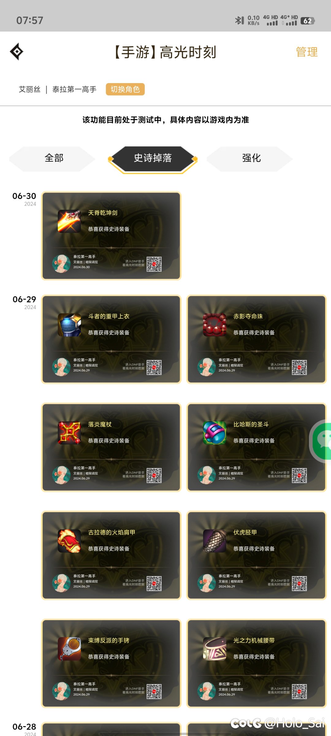
Task: Tap the 束缚反派的手铐 handcuffs icon
Action: (69, 649)
